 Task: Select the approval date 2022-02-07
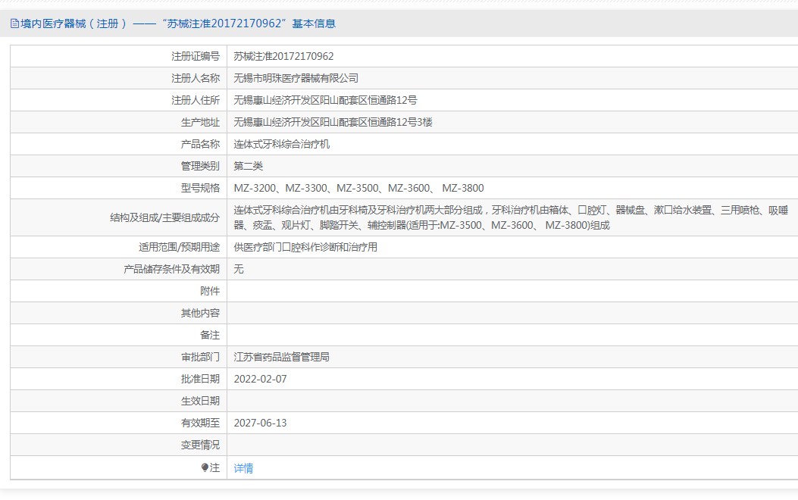[261, 379]
